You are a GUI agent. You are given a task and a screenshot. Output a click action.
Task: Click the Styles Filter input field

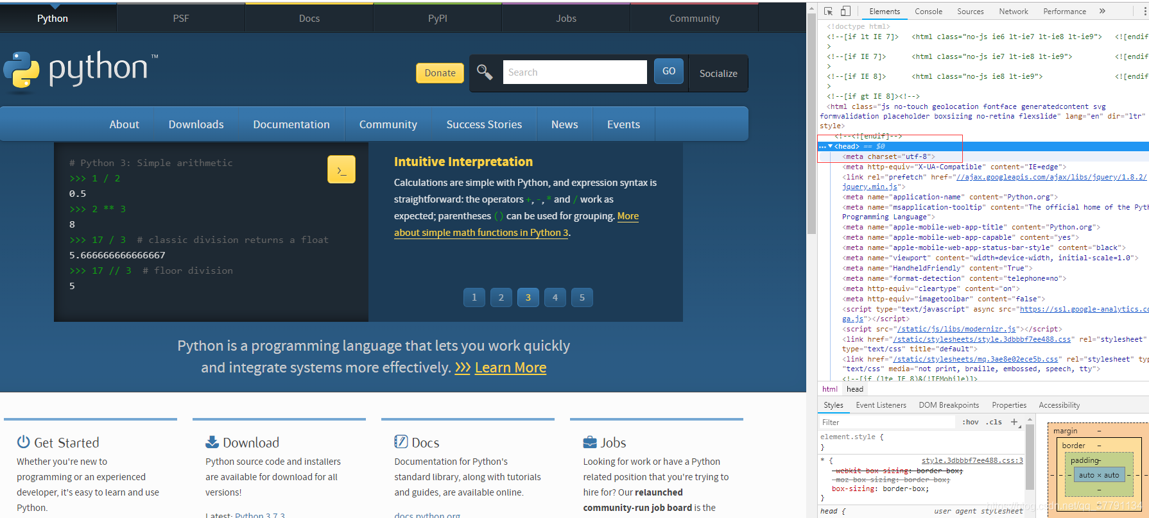887,422
